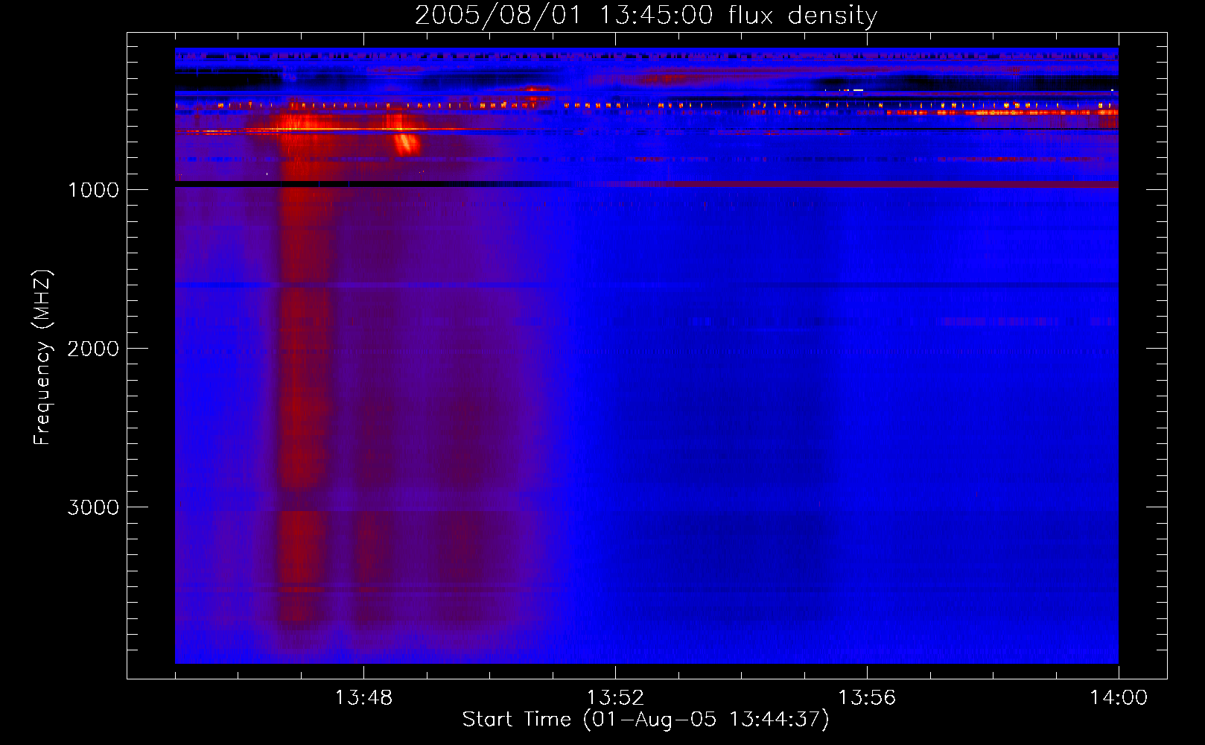Click the bright burst feature near 13:48:40
Image resolution: width=1205 pixels, height=745 pixels.
click(x=407, y=142)
